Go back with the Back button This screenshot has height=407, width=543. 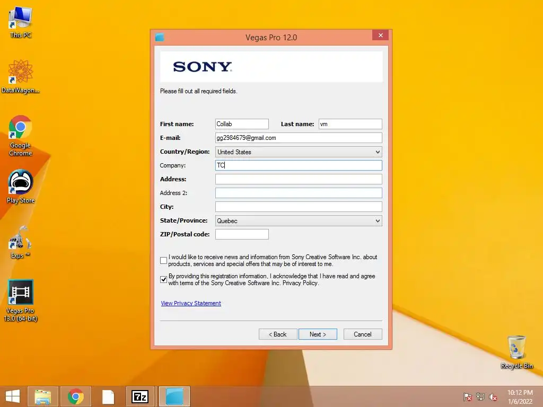tap(278, 334)
